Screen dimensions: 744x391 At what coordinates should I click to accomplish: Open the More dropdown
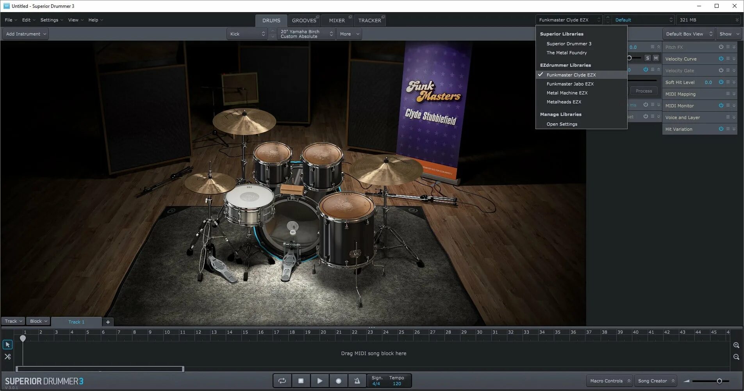(x=349, y=34)
